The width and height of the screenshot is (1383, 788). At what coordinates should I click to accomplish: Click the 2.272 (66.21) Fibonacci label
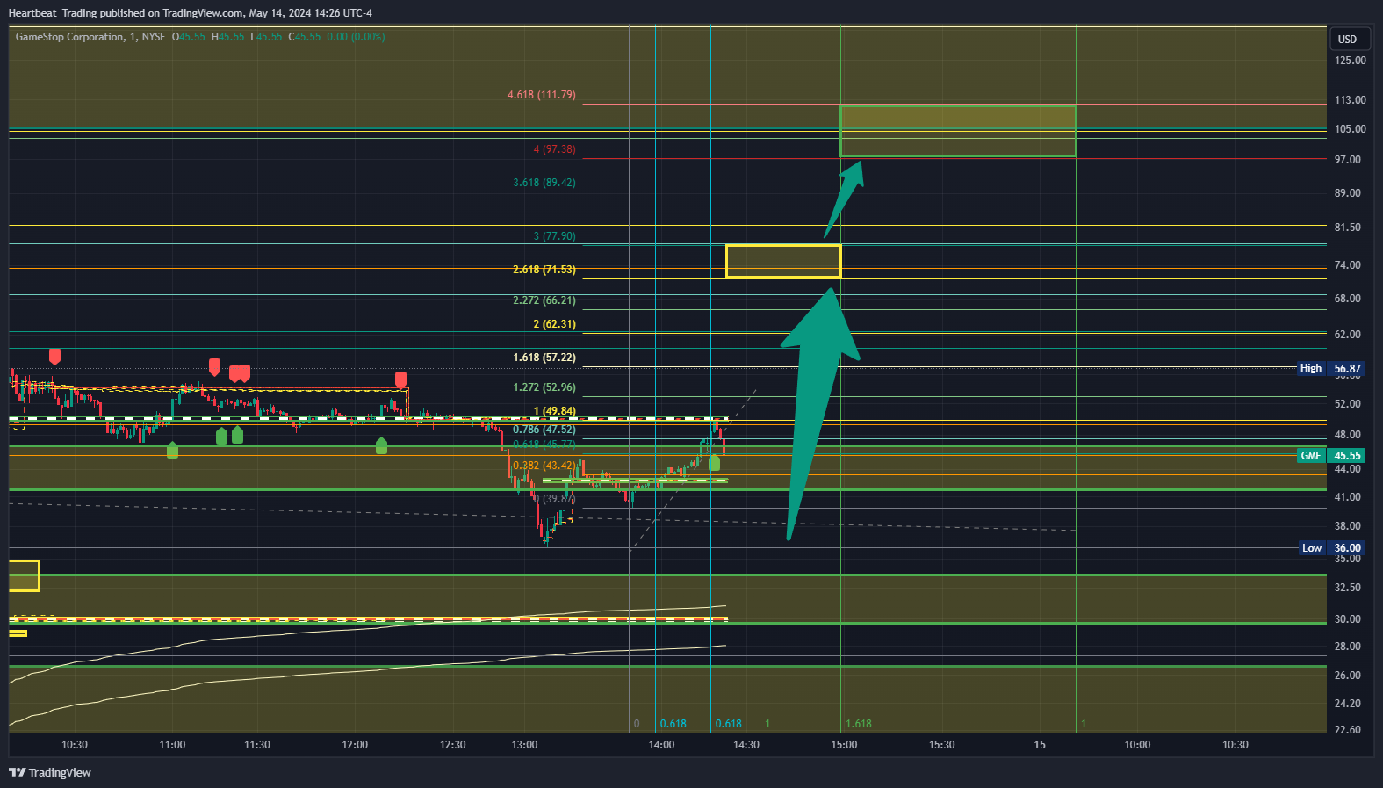point(544,300)
